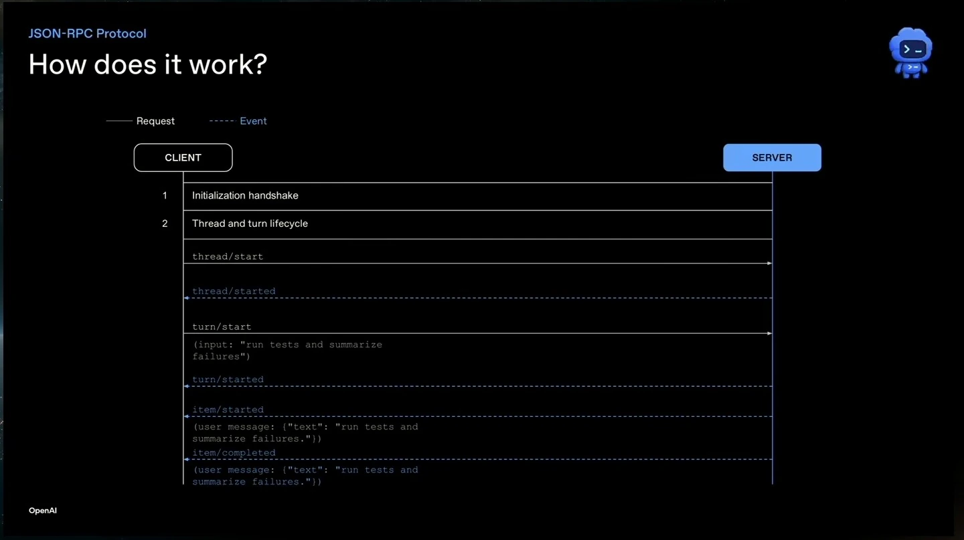Click the "item/started" event label
This screenshot has height=540, width=964.
228,410
